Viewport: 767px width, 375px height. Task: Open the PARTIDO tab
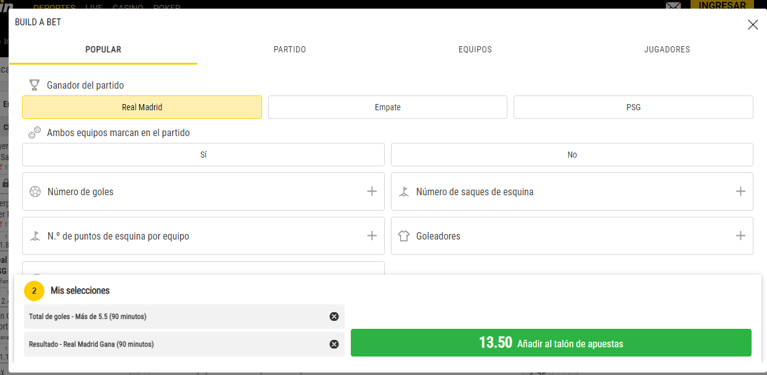(x=290, y=50)
